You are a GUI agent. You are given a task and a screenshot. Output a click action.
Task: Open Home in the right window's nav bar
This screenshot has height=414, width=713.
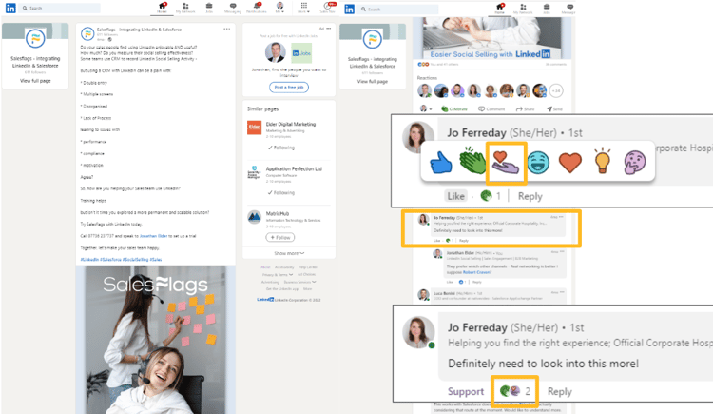500,9
